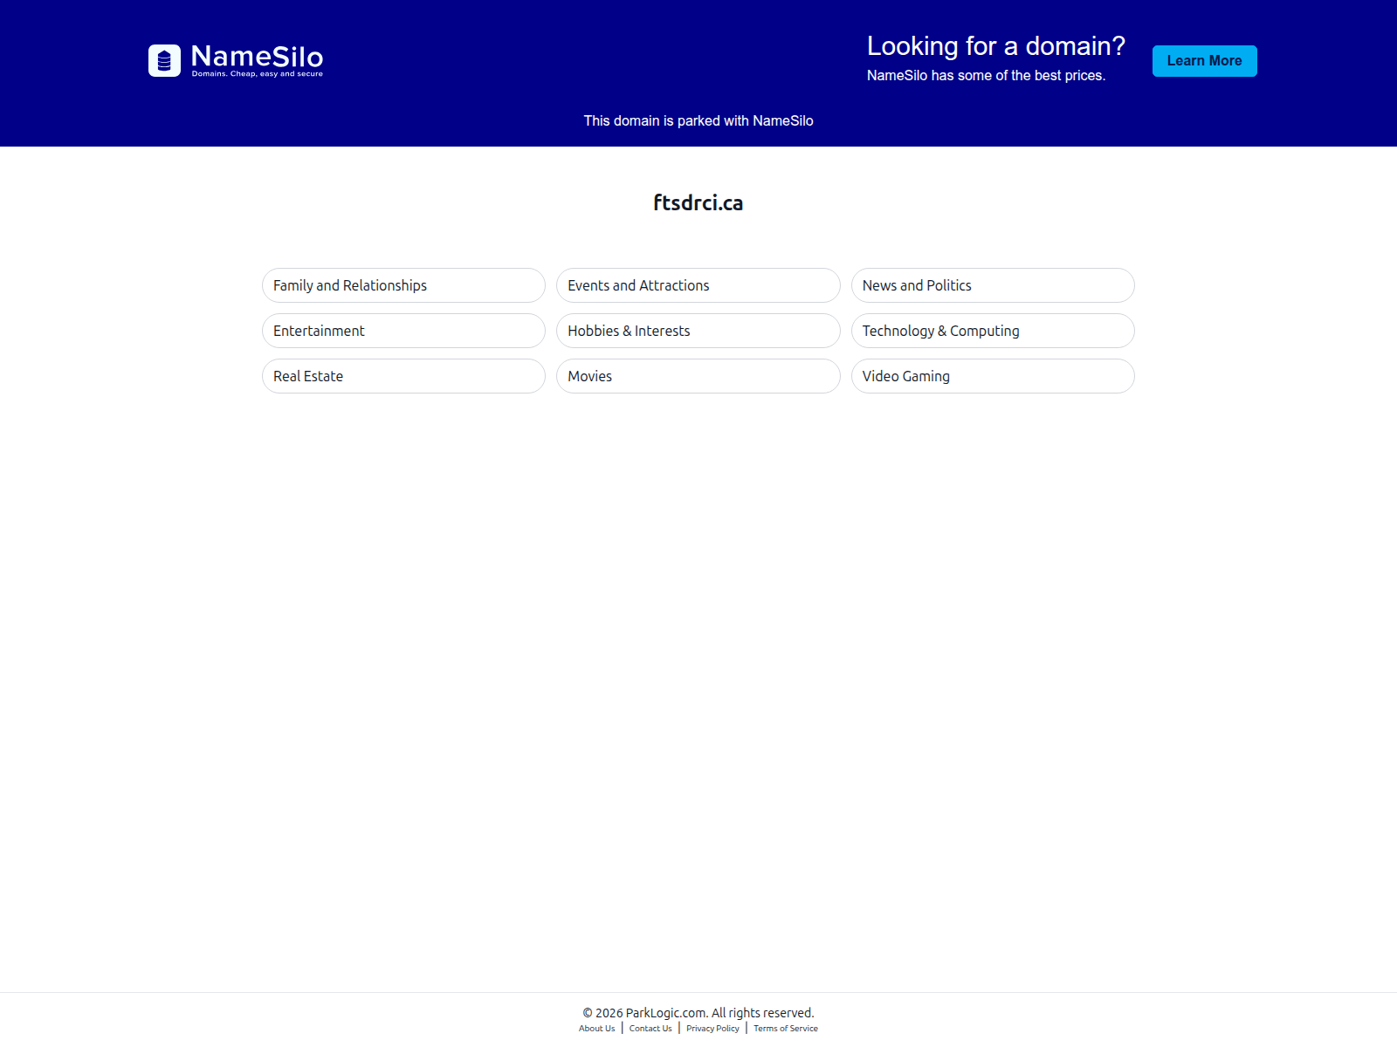Open the Movies category

click(698, 376)
